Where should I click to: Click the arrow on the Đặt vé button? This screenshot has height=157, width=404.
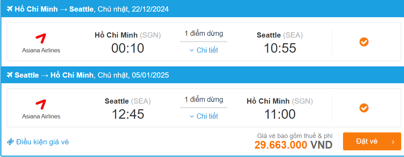tap(393, 142)
